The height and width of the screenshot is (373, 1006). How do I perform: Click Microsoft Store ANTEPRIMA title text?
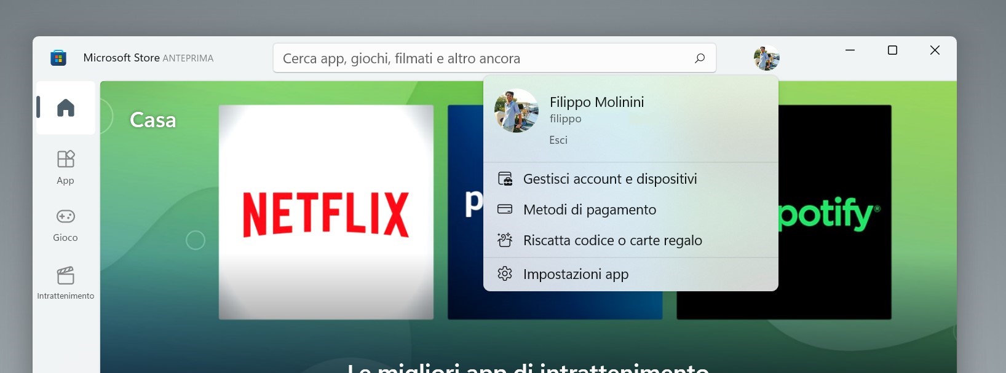[x=148, y=58]
